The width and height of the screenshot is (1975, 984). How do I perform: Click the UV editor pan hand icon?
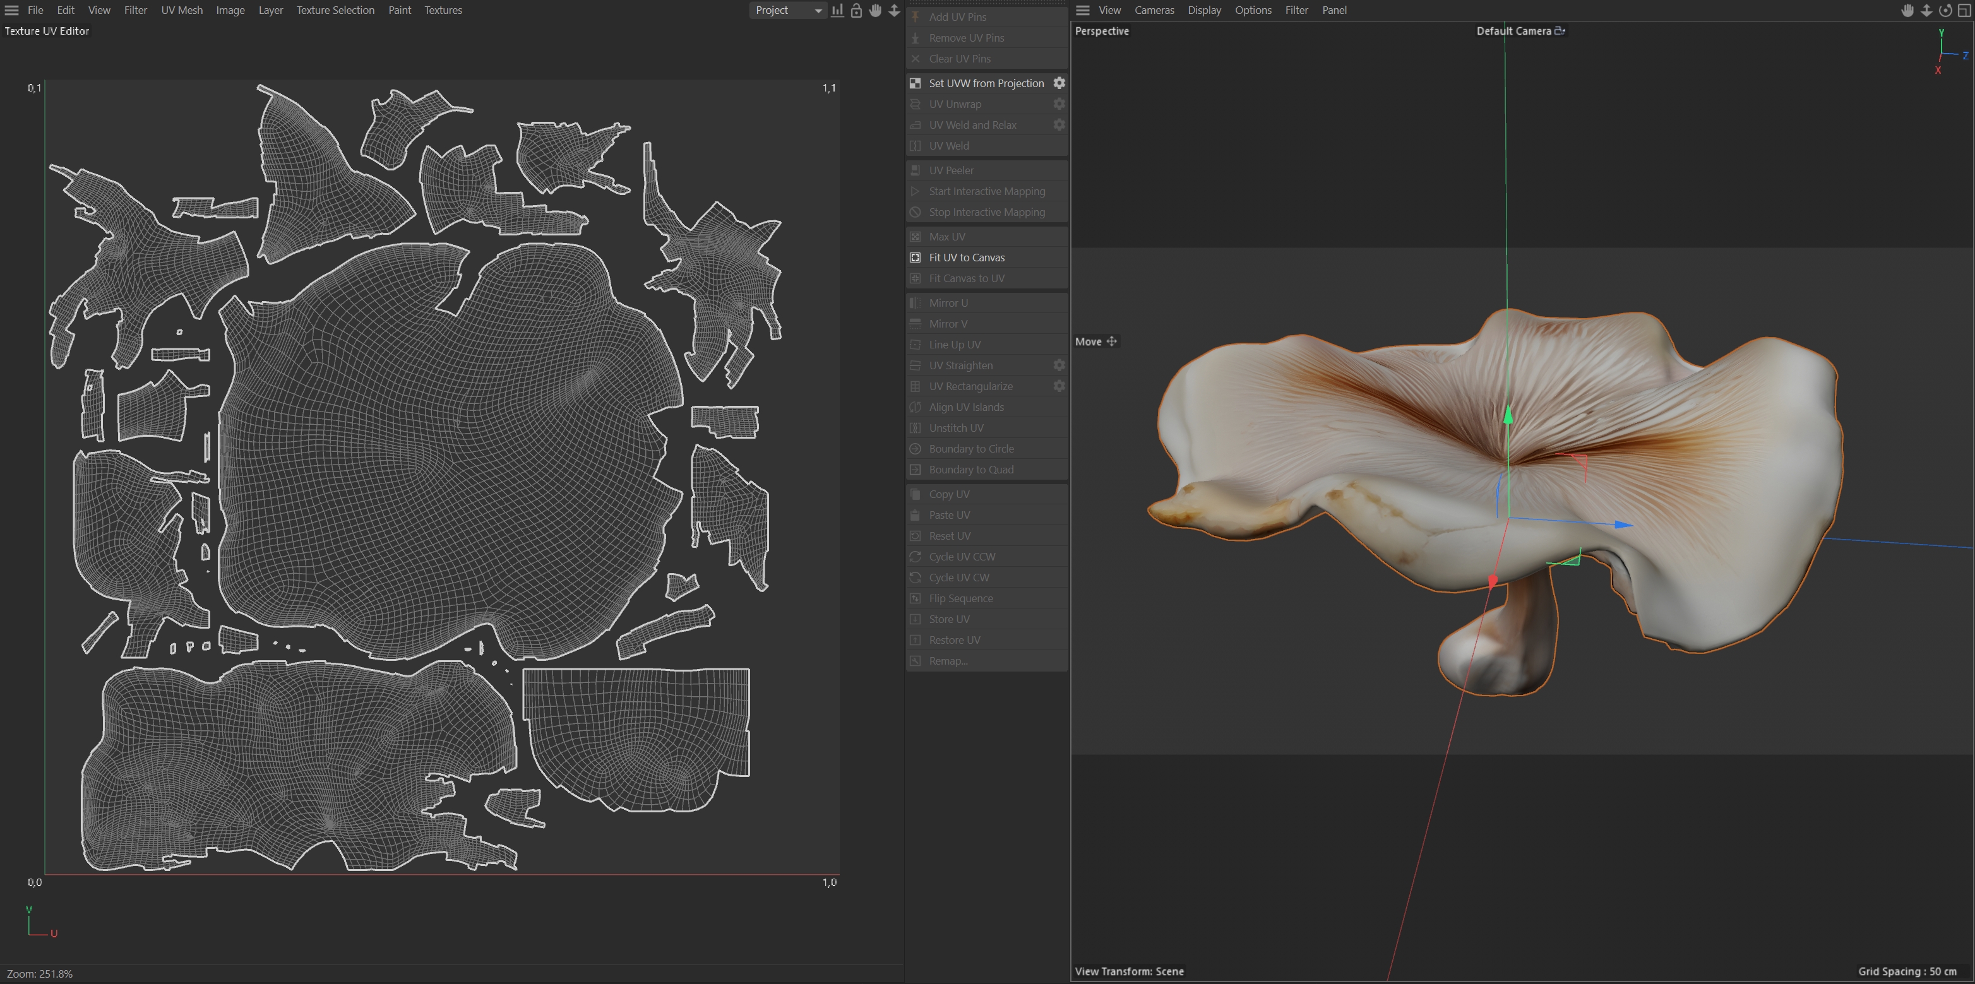(875, 10)
